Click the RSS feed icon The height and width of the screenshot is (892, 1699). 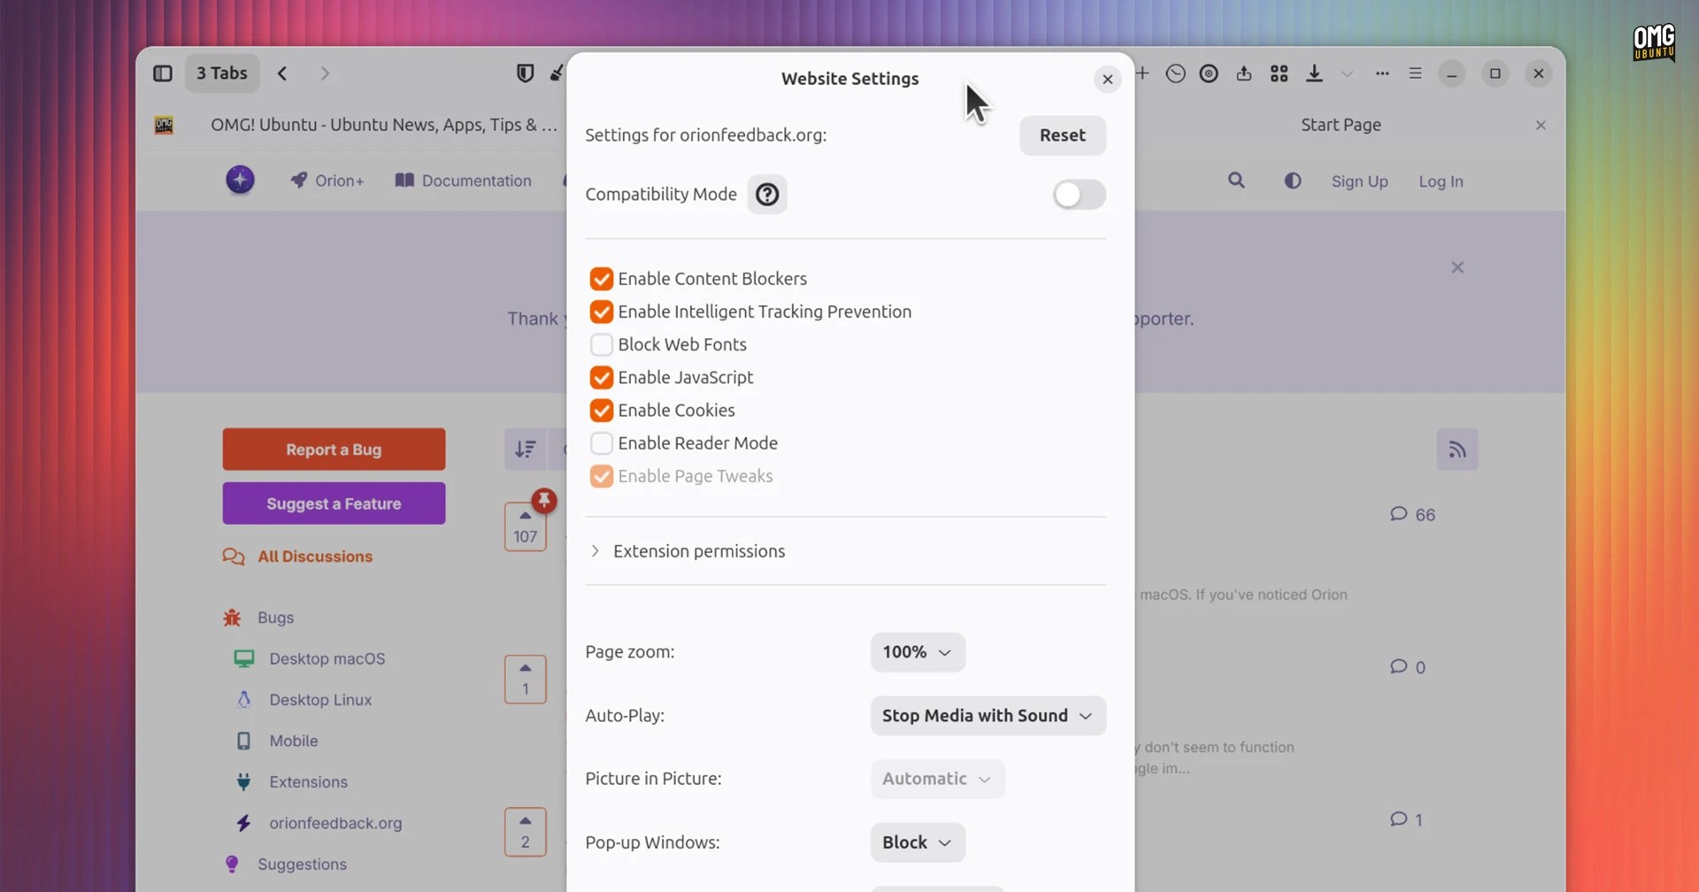(x=1457, y=450)
